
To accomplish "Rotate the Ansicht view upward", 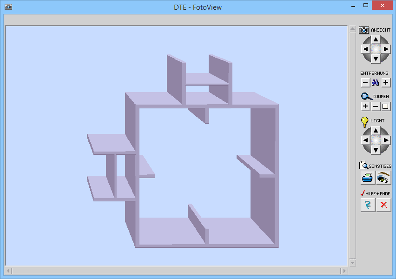I will [x=376, y=39].
